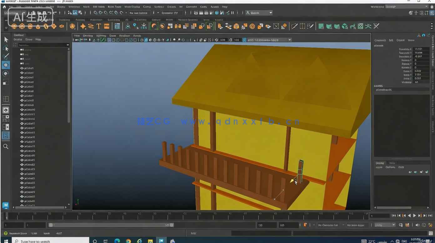Screen dimensions: 435x243
Task: Click the orange star-shaped shelf icon
Action: pos(83,26)
